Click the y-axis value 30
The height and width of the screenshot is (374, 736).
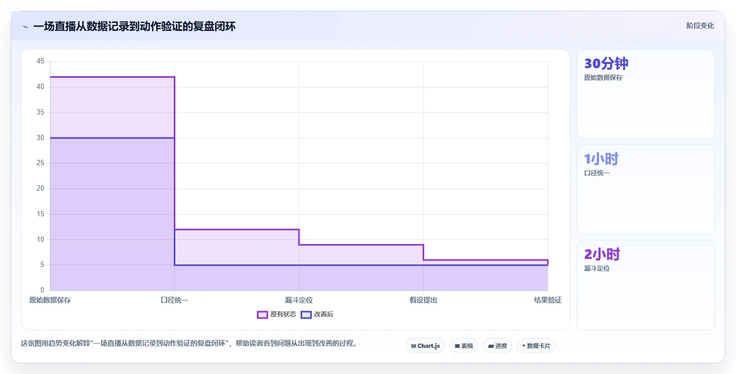click(41, 138)
